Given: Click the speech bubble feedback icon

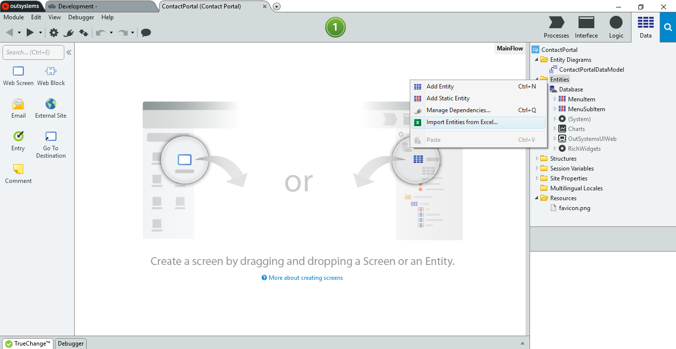Looking at the screenshot, I should 146,33.
